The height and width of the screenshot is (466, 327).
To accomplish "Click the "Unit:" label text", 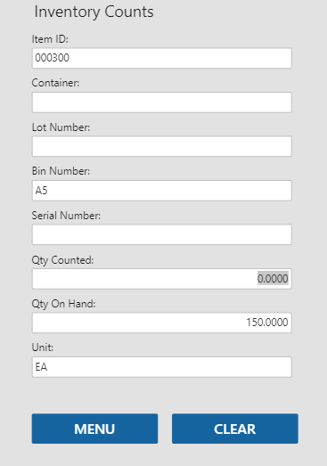I will tap(43, 347).
